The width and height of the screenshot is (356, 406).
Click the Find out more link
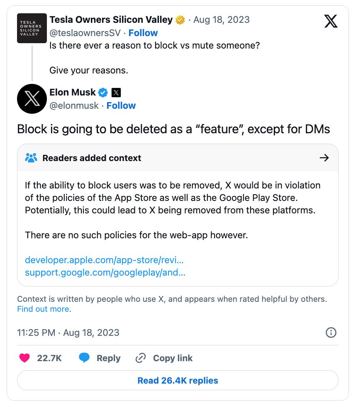click(x=43, y=309)
